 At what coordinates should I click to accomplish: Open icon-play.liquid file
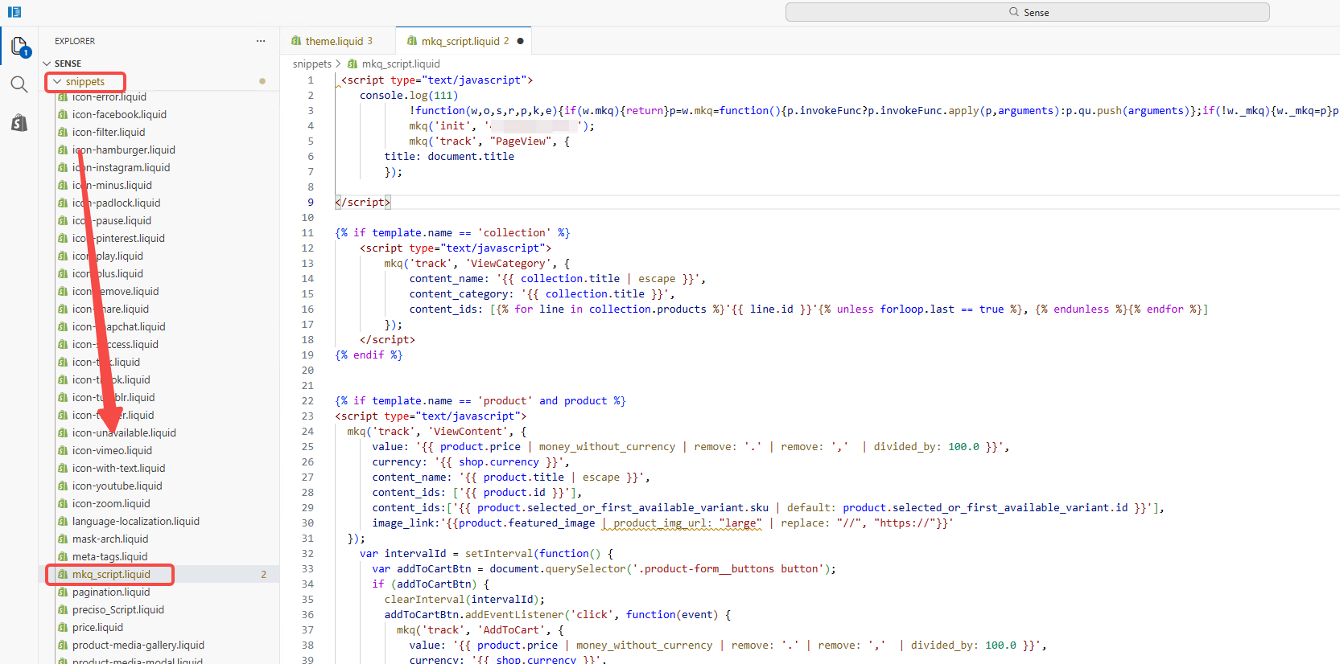[108, 256]
